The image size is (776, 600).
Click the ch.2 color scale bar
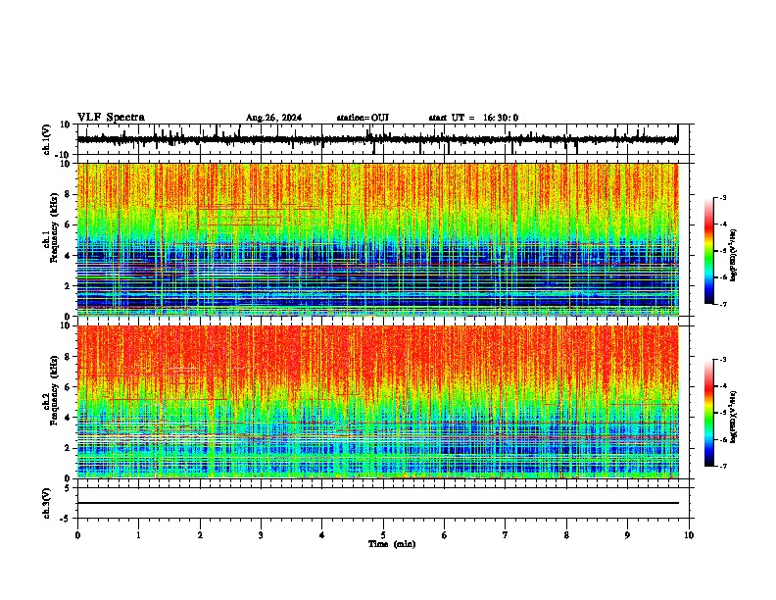tap(709, 413)
